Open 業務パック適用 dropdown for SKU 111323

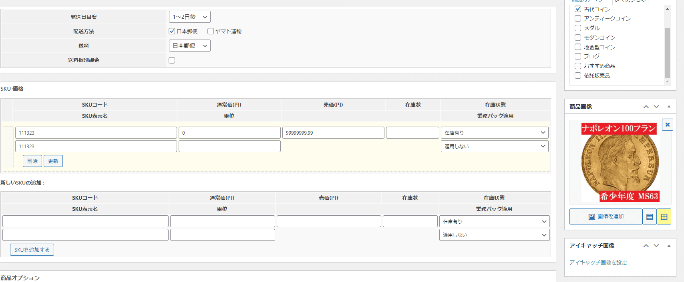495,146
